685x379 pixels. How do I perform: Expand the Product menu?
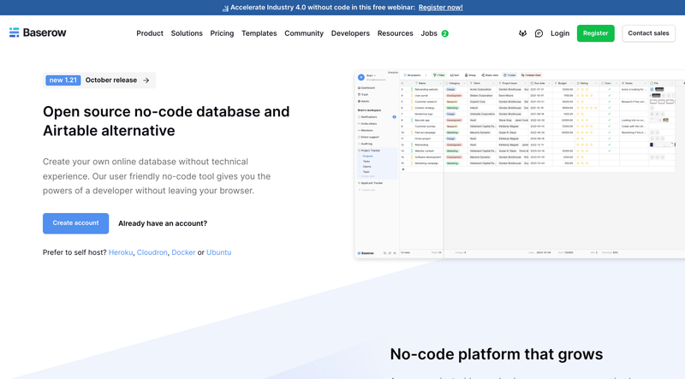click(x=150, y=33)
